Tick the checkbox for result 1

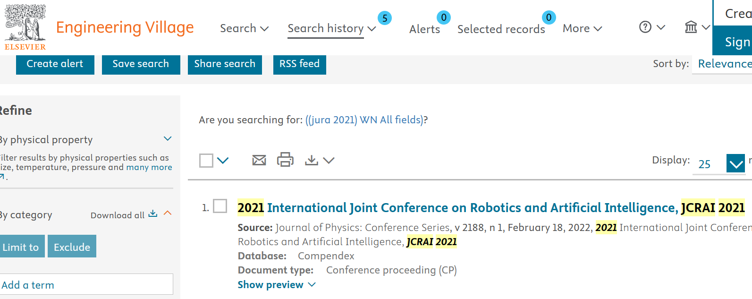(x=220, y=206)
